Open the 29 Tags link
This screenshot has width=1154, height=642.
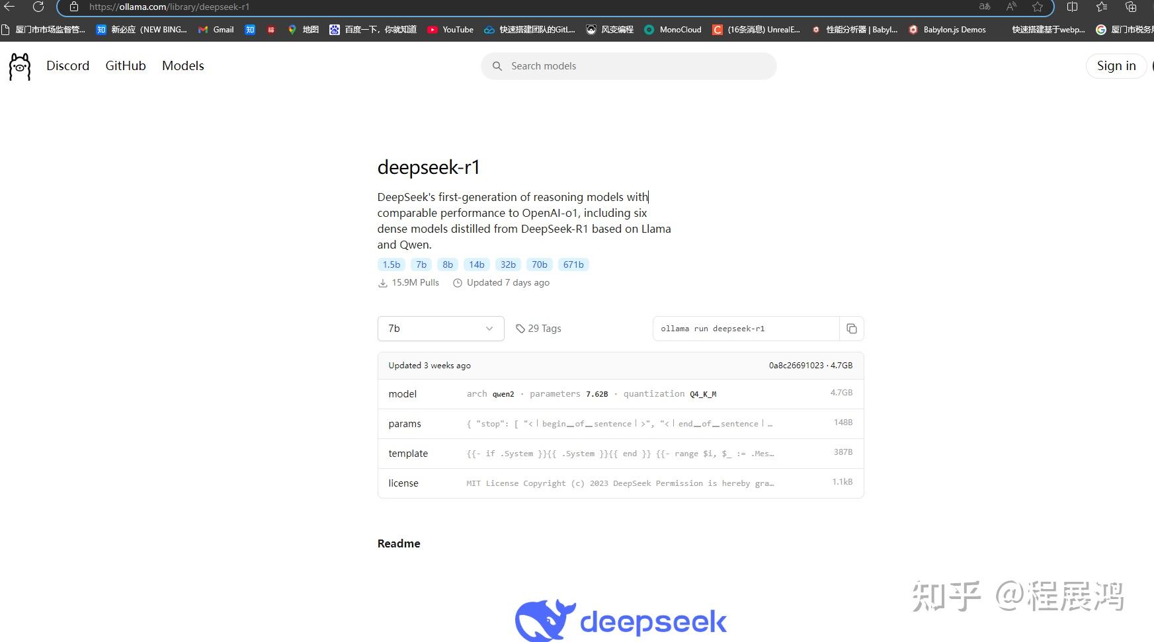[x=544, y=328]
